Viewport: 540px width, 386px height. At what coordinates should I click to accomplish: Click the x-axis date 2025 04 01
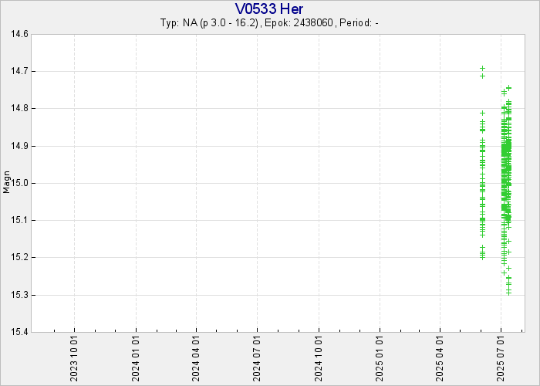440,360
